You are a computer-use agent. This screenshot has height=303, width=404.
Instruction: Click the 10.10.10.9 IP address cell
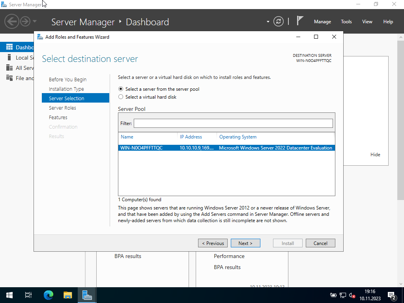pos(196,148)
